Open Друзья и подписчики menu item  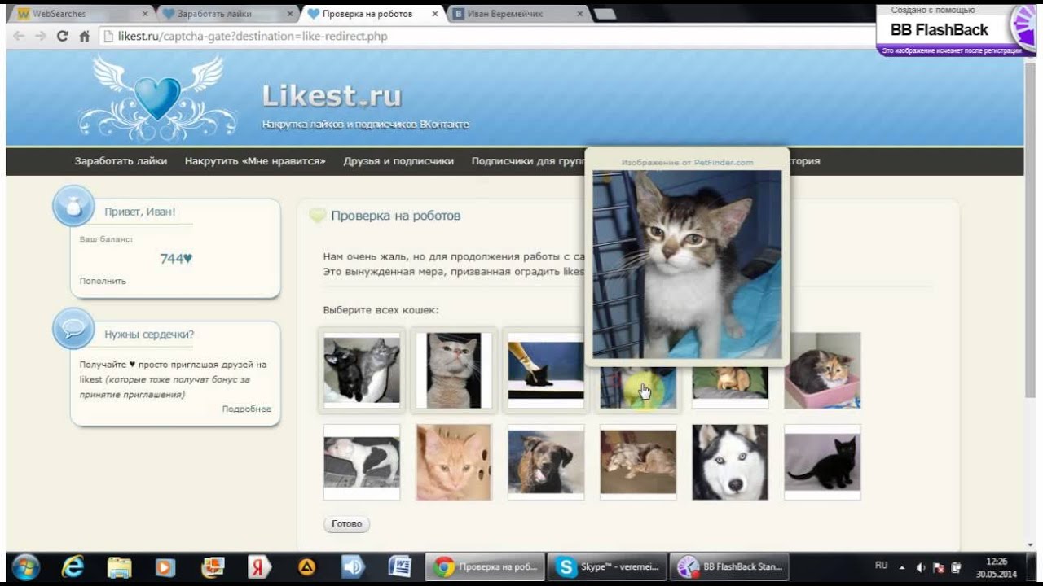click(398, 161)
